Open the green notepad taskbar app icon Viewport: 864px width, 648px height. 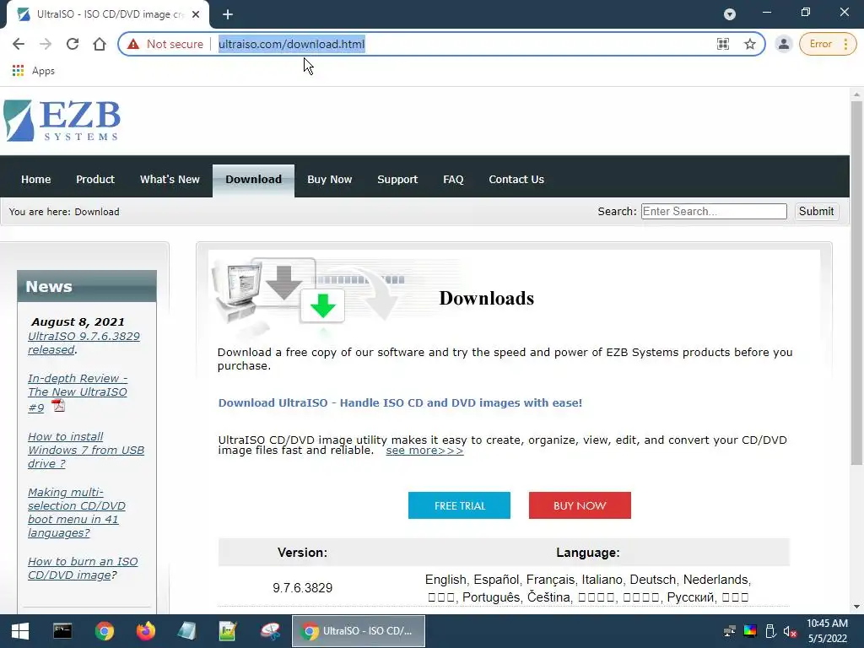pos(228,631)
